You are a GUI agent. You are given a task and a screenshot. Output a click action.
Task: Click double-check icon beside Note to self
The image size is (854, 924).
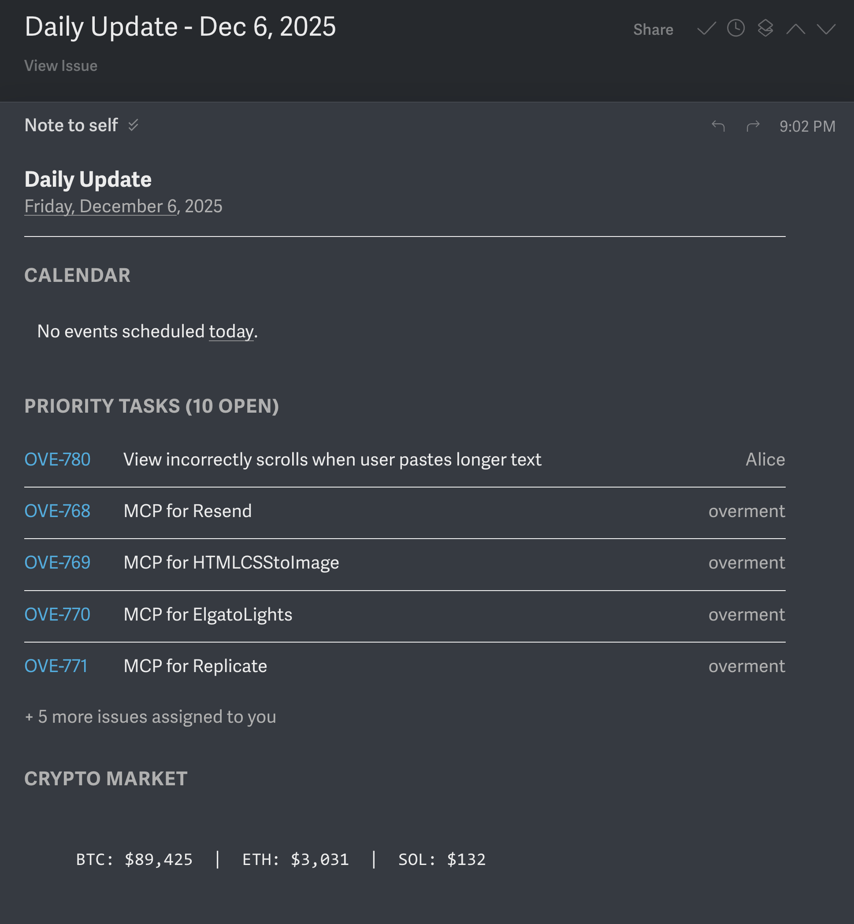[134, 125]
